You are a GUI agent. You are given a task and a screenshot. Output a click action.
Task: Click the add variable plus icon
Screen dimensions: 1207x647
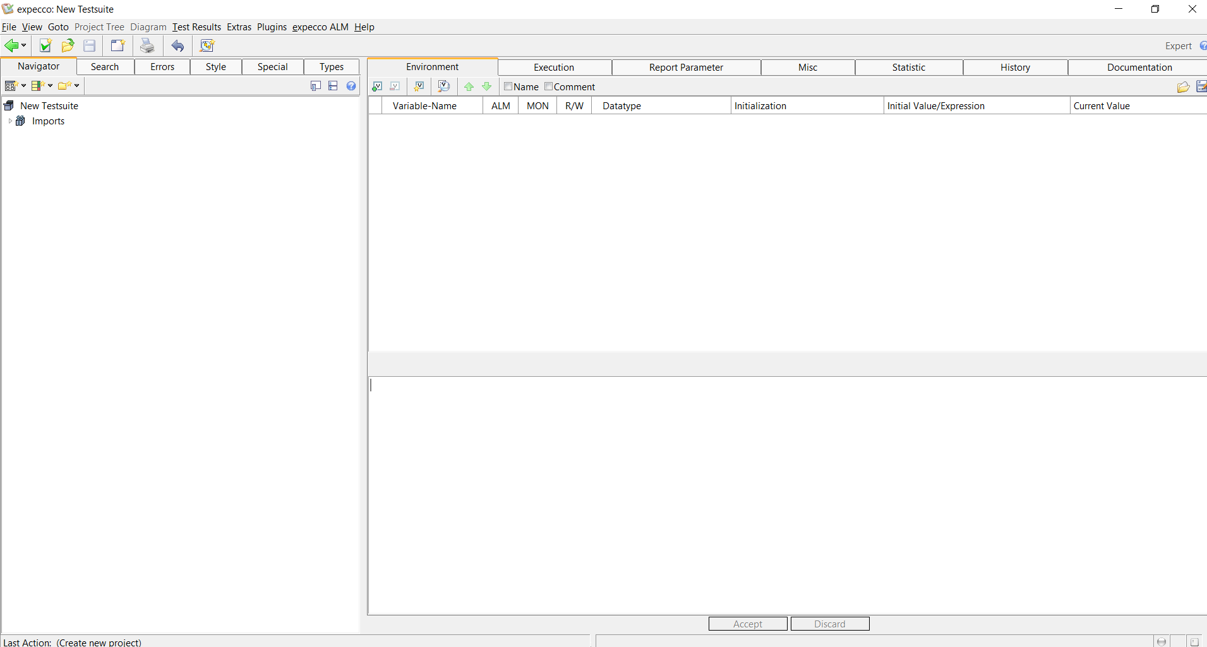click(x=377, y=86)
